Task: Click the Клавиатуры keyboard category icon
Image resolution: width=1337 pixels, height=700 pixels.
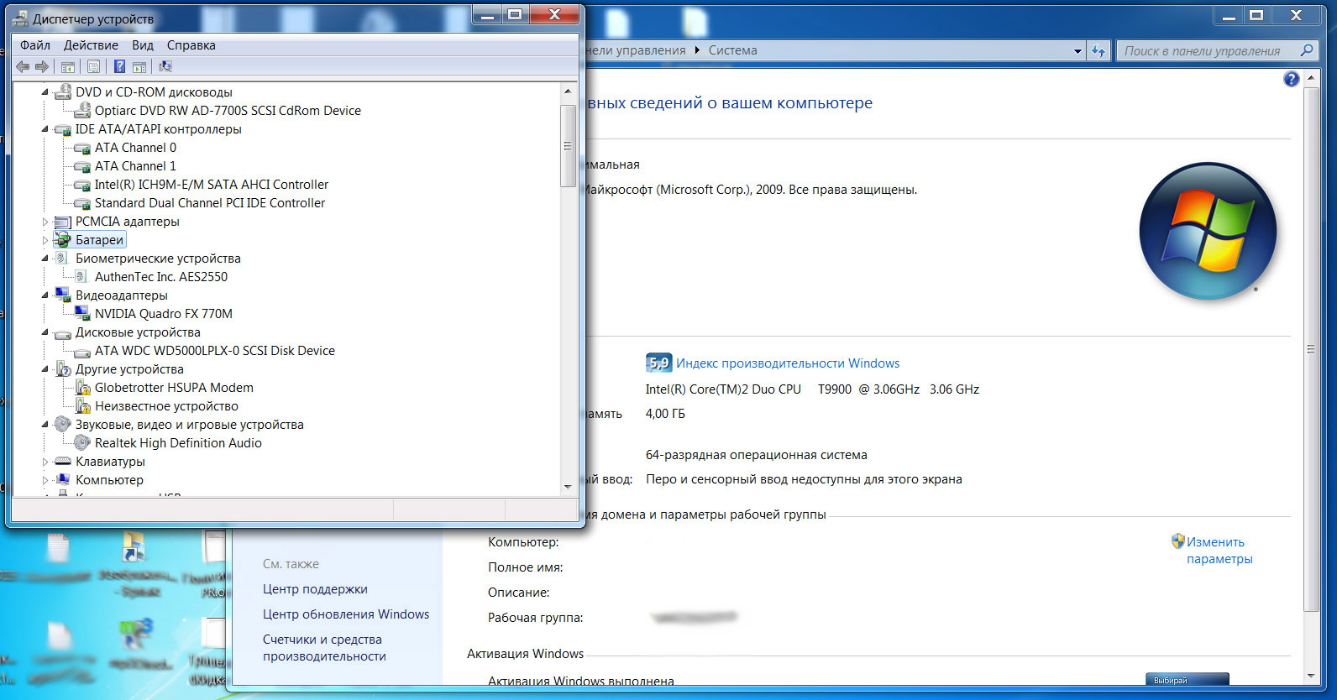Action: click(63, 462)
